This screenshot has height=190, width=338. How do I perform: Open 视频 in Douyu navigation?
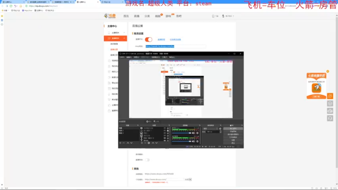point(158,16)
